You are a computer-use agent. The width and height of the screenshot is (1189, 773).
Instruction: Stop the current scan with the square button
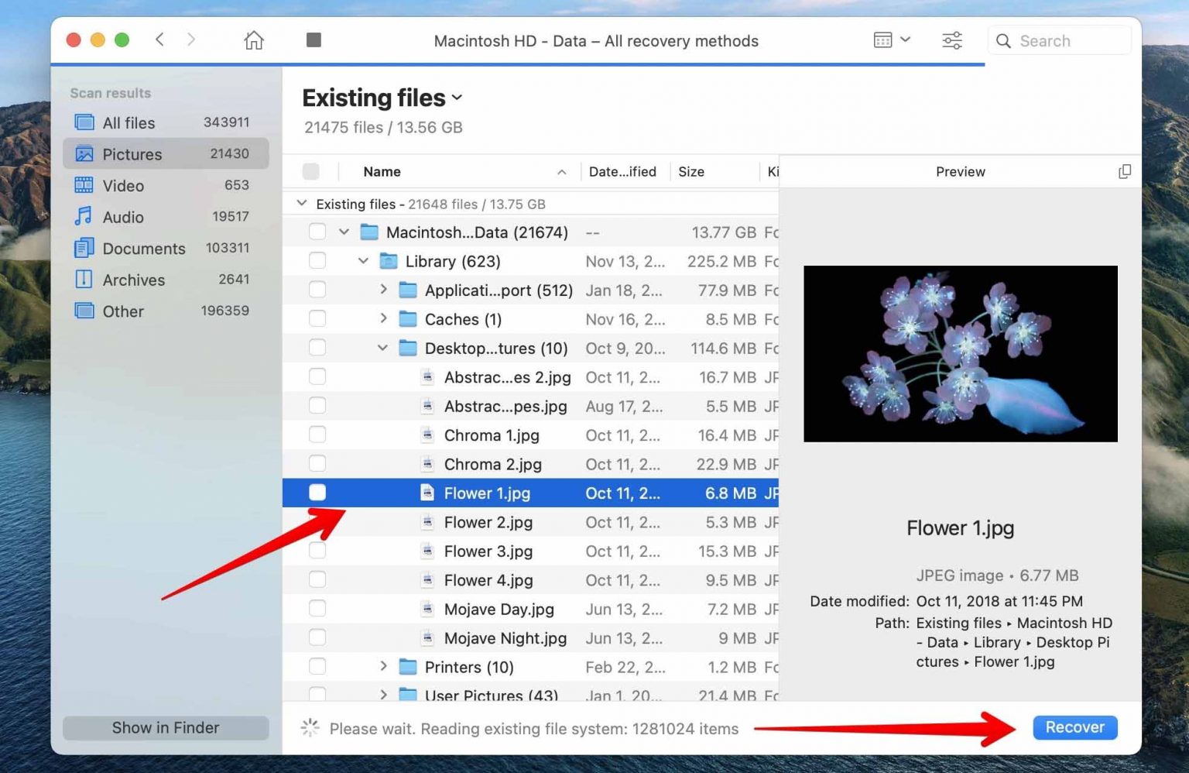[x=314, y=40]
